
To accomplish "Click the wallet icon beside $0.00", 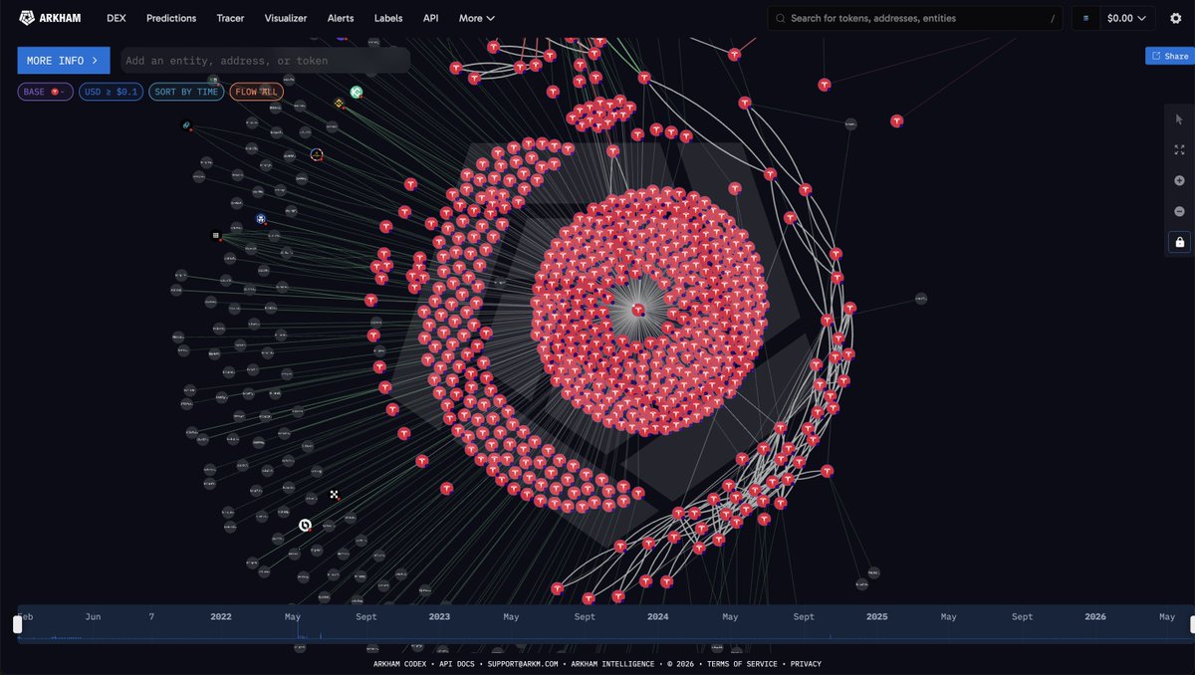I will click(1085, 18).
